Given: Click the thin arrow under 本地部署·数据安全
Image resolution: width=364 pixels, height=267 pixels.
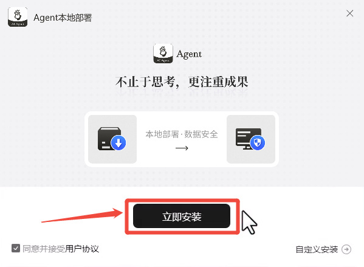Looking at the screenshot, I should (182, 148).
